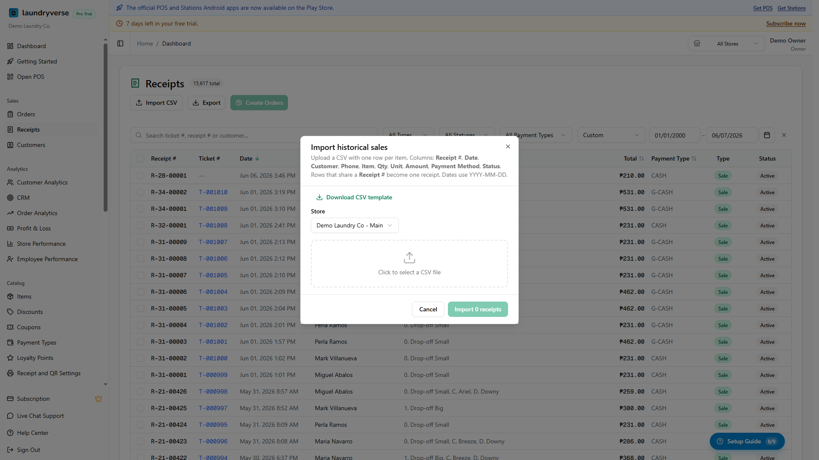Open the Store dropdown Demo Laundry Co - Main

tap(354, 225)
